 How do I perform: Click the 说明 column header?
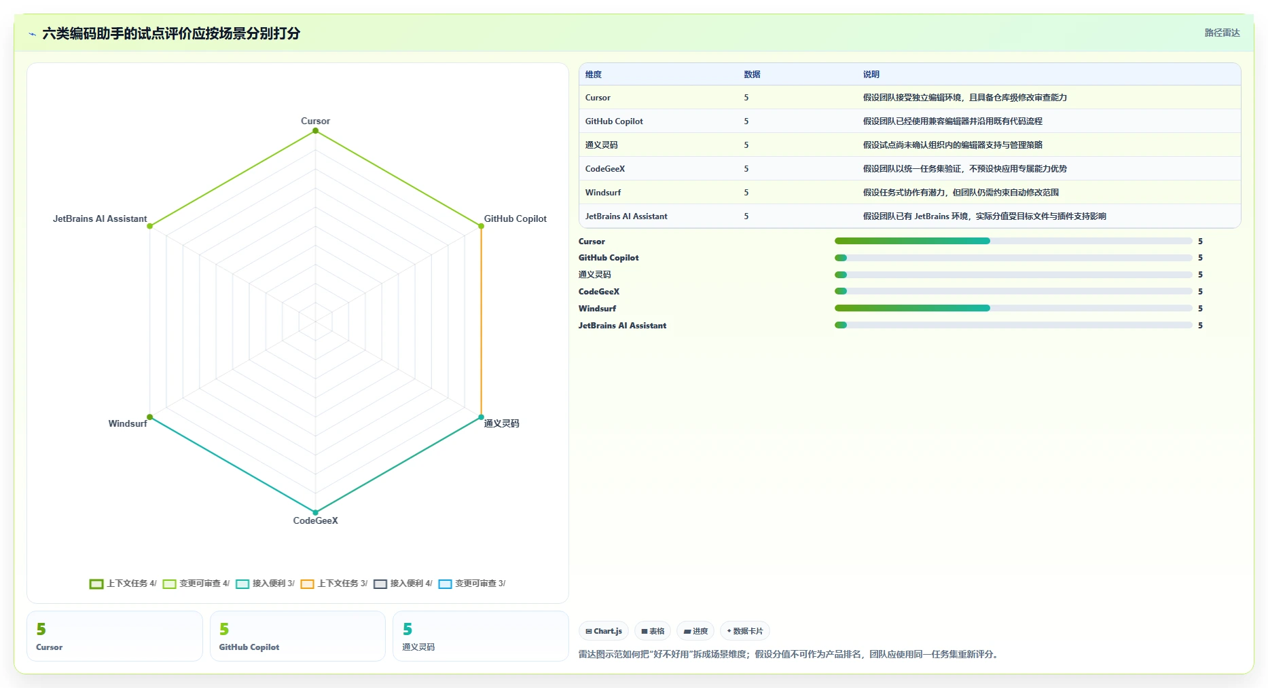coord(871,75)
